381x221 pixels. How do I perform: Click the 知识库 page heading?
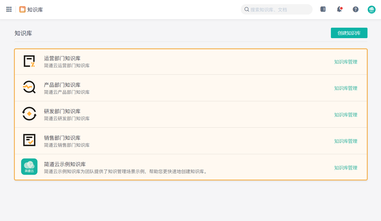coord(23,33)
